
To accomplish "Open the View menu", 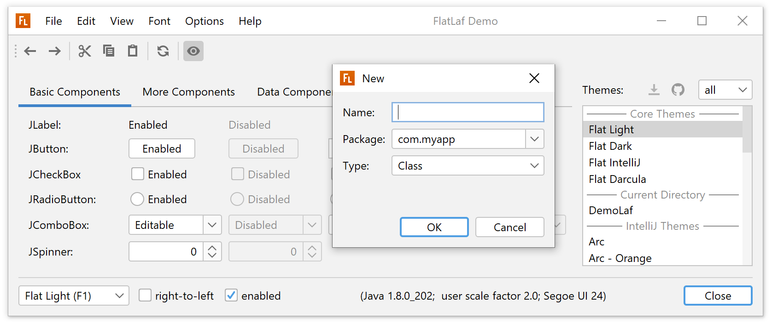I will coord(122,21).
